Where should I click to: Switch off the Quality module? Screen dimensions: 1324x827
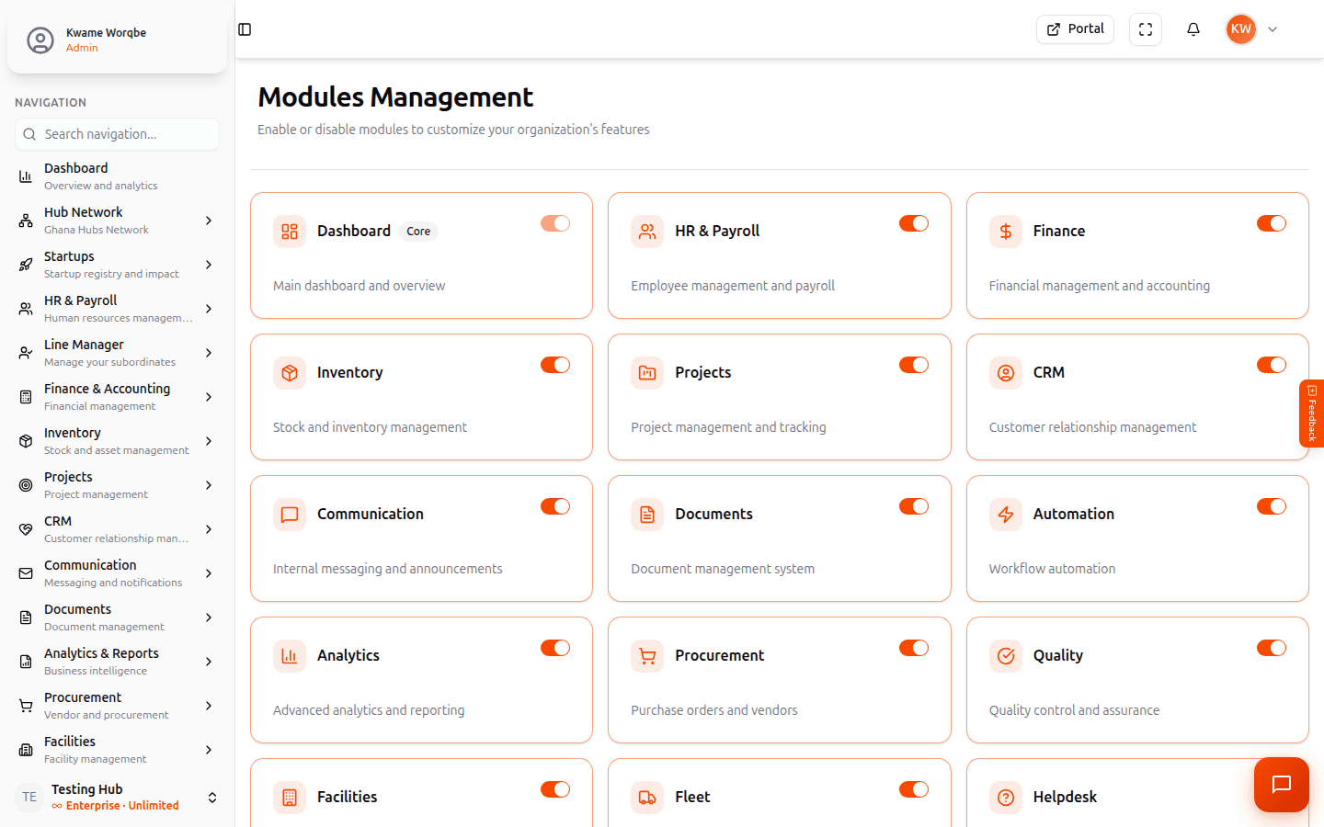coord(1272,648)
